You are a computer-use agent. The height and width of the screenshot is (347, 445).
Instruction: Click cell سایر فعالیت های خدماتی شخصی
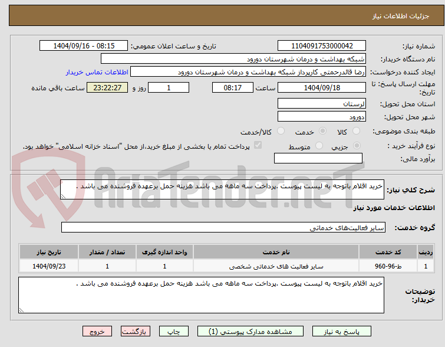pos(276,266)
